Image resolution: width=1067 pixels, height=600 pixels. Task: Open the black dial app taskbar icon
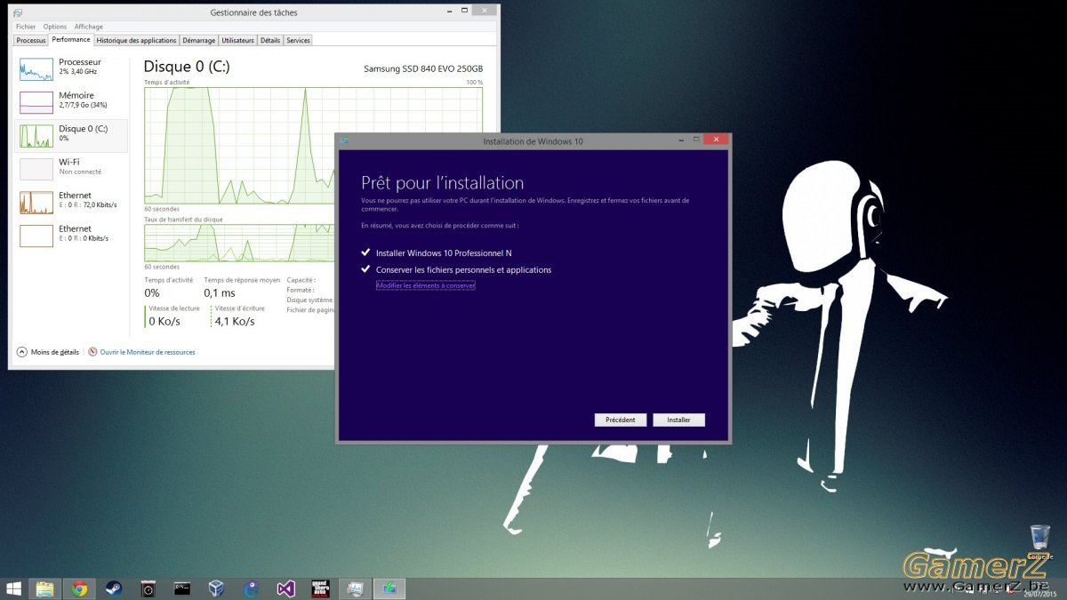[148, 588]
